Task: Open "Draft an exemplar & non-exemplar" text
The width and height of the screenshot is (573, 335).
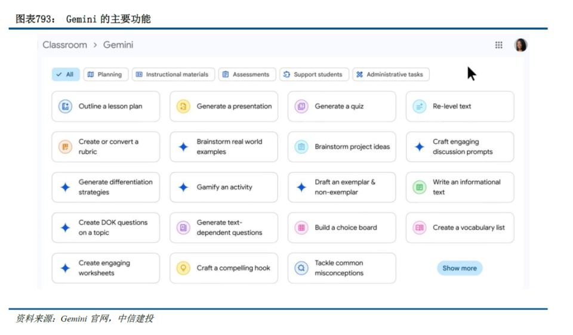Action: [x=345, y=187]
